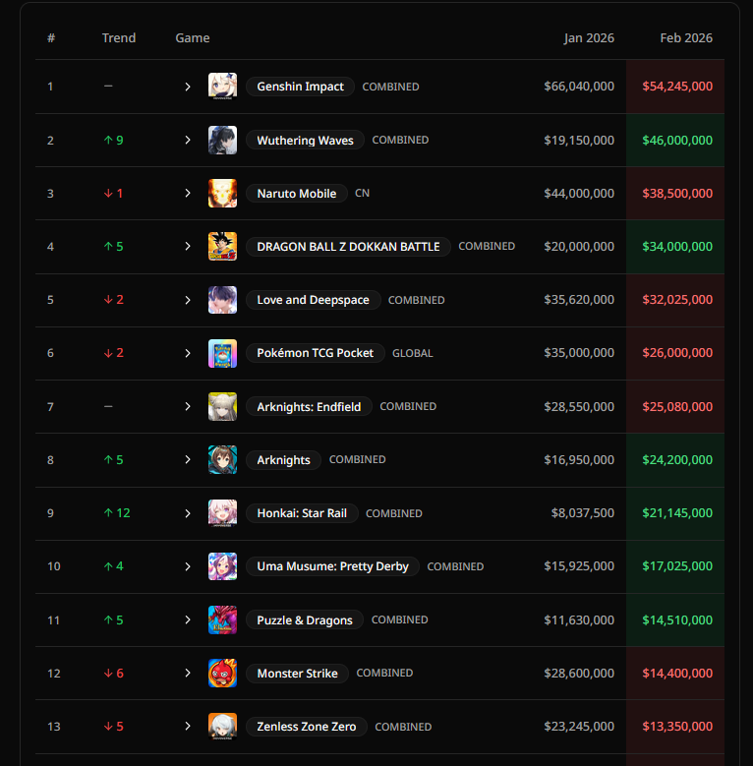Click the Uma Musume game icon
The image size is (753, 766).
click(x=223, y=566)
